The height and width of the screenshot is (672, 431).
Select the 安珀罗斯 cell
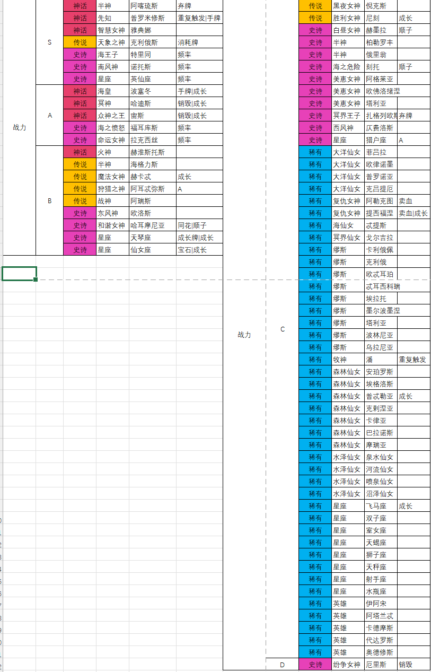381,372
